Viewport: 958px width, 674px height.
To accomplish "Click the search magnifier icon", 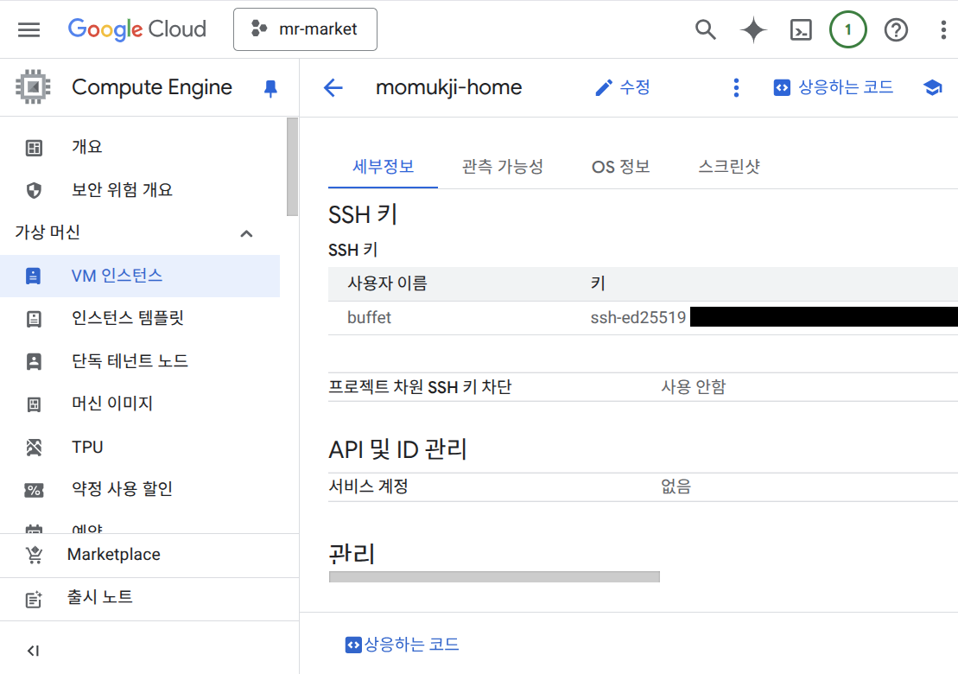I will point(706,30).
